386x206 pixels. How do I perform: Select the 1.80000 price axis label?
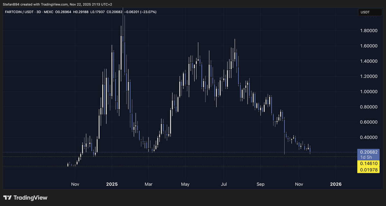[x=369, y=31]
